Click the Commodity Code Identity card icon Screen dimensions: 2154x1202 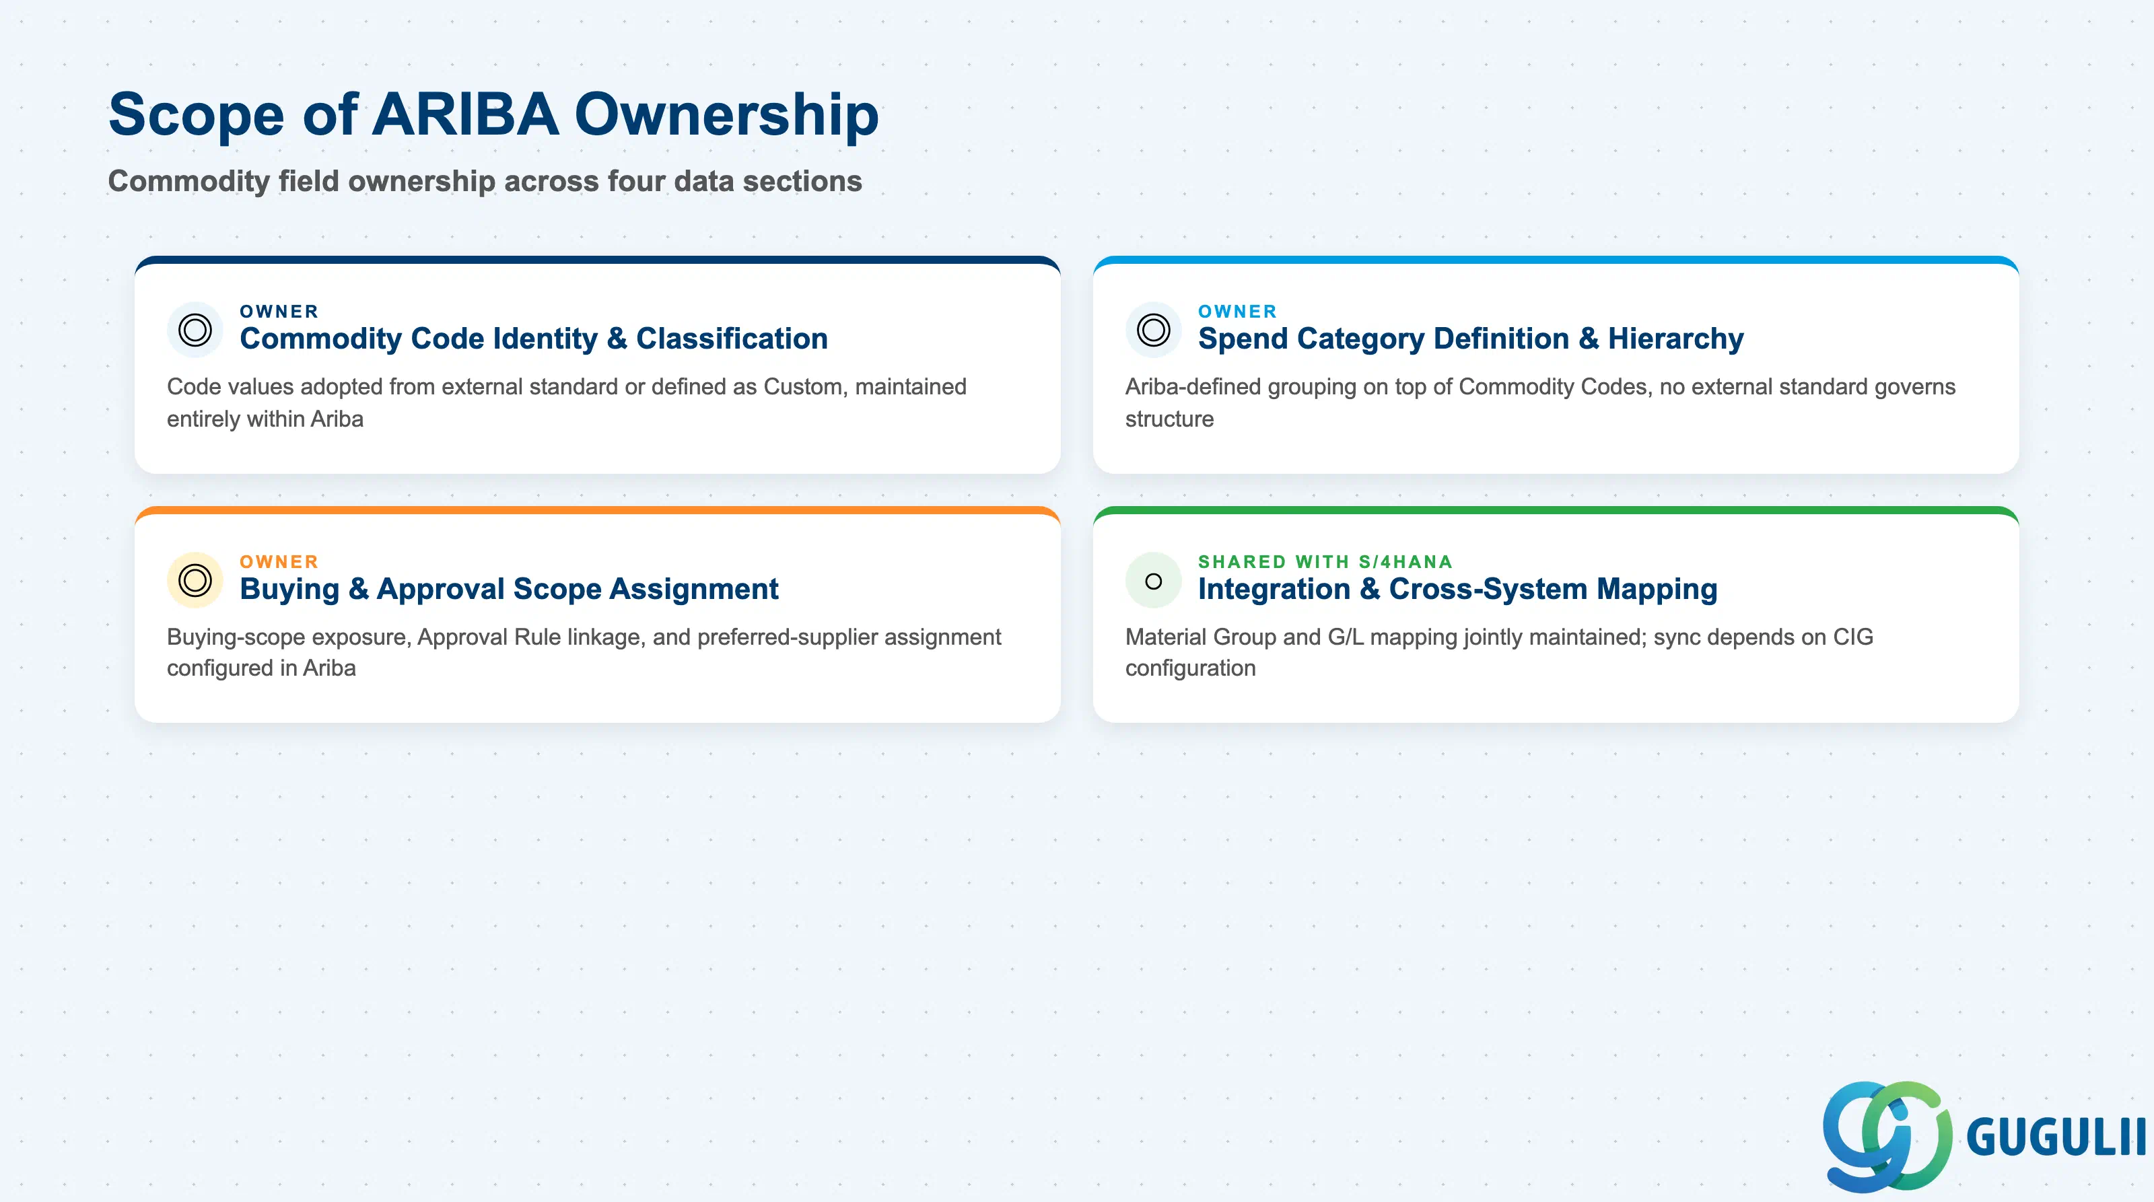point(195,329)
